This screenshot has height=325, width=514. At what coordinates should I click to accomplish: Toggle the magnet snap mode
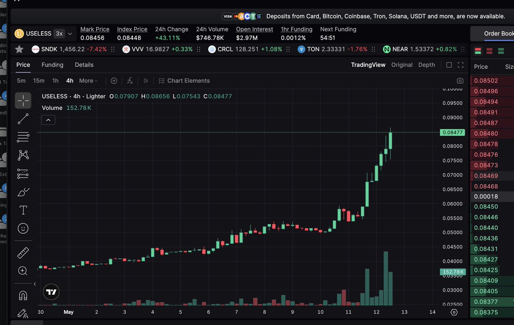pyautogui.click(x=23, y=296)
